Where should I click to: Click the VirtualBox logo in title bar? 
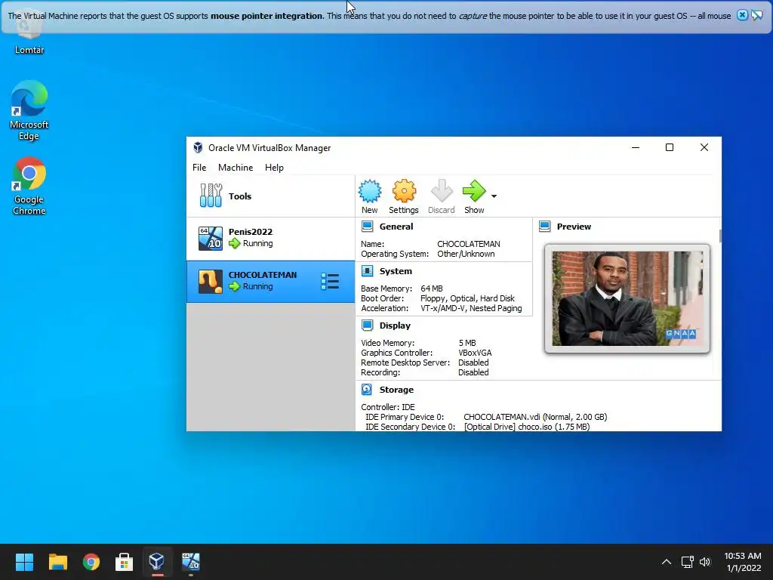tap(199, 147)
